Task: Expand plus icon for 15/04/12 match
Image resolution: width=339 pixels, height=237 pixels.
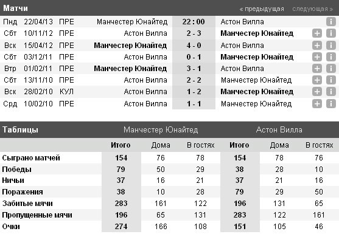Action: tap(317, 46)
